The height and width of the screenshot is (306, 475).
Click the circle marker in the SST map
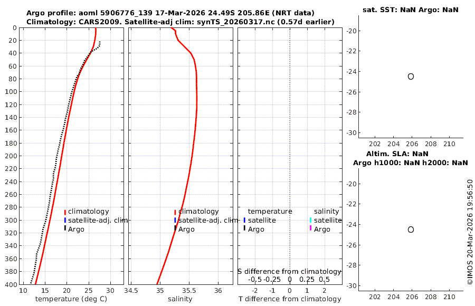411,77
